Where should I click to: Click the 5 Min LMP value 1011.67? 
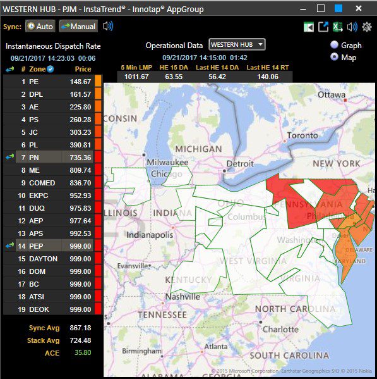136,77
